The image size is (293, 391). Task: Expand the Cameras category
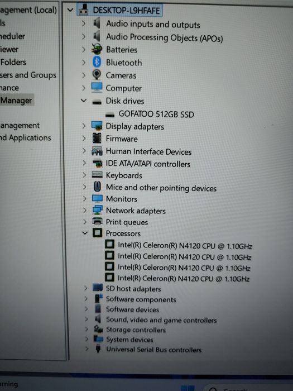pos(84,75)
